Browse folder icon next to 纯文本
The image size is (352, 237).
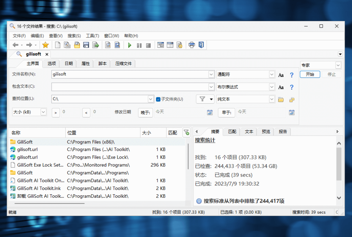click(281, 99)
